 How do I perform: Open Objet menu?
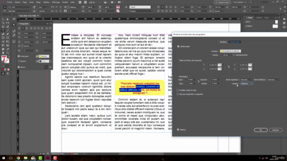tap(38, 2)
